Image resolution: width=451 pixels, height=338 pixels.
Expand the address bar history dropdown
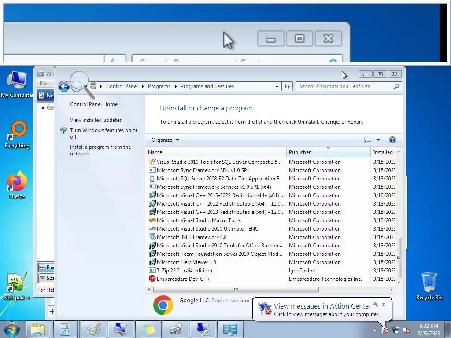(277, 87)
